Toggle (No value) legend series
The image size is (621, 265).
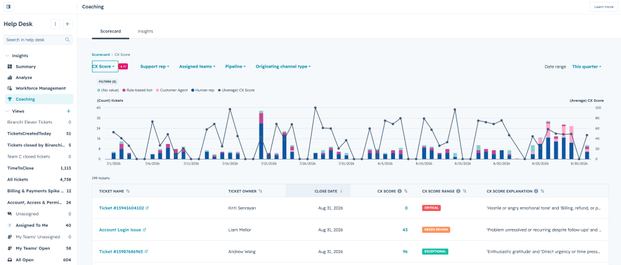click(x=109, y=90)
